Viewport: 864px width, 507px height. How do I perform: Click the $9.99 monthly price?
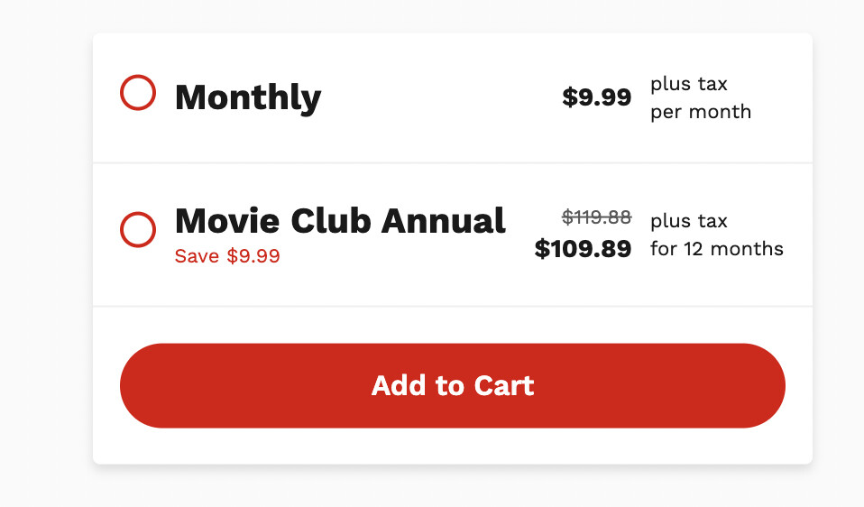[x=596, y=97]
